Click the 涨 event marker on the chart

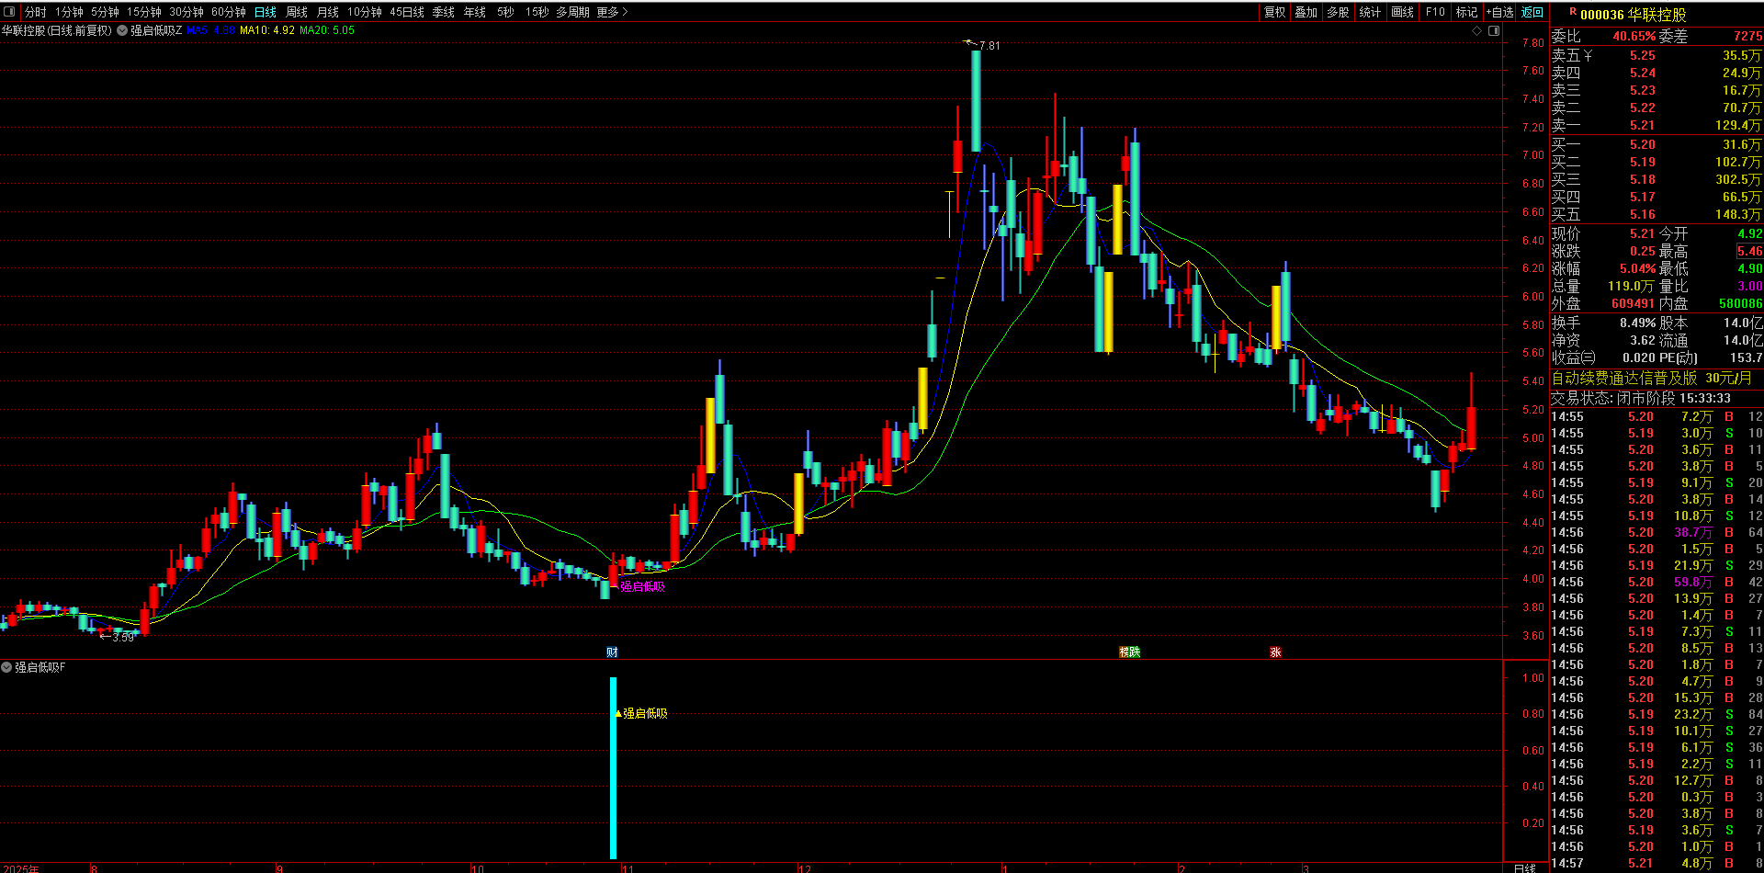click(x=1275, y=652)
